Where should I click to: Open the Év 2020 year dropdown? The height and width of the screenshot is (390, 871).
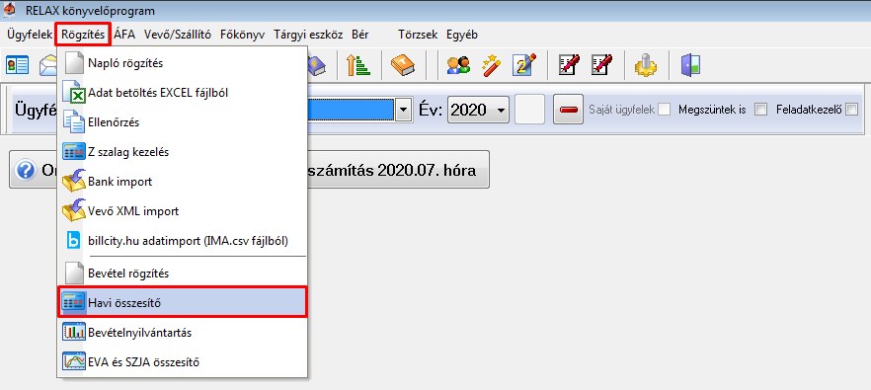click(478, 110)
